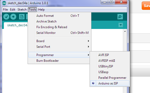This screenshot has width=150, height=93.
Task: Click the Verify checkmark toolbar icon
Action: coord(6,17)
